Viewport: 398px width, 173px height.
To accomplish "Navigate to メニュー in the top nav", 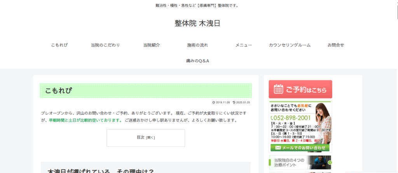I will [x=244, y=45].
